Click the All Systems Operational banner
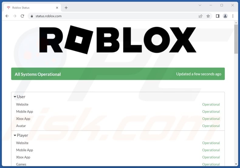Viewport: 240px width, 168px height. [x=118, y=74]
